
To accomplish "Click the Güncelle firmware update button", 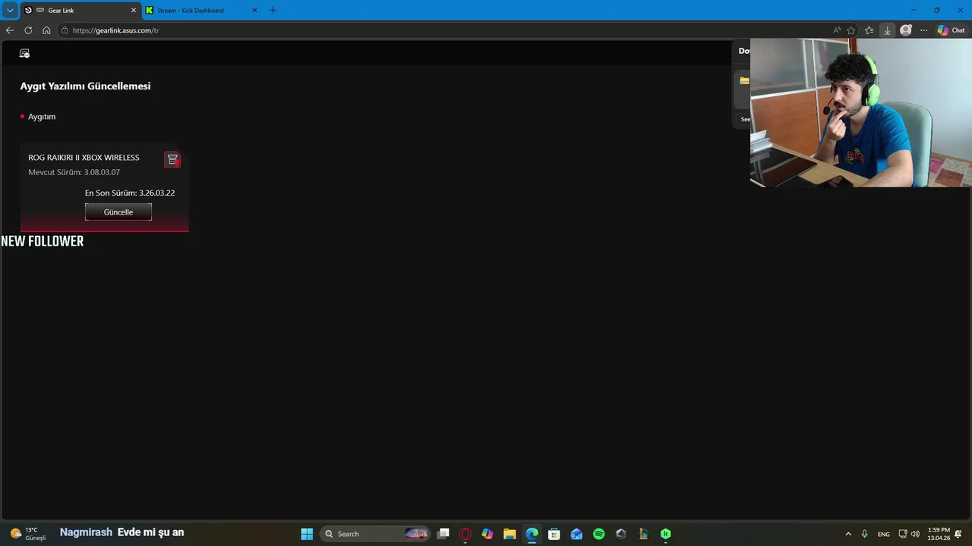I will [118, 212].
